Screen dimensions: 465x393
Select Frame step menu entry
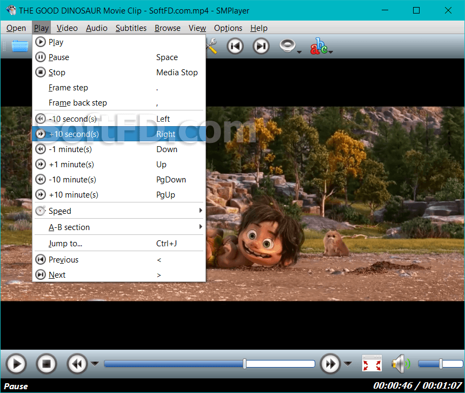pos(119,88)
